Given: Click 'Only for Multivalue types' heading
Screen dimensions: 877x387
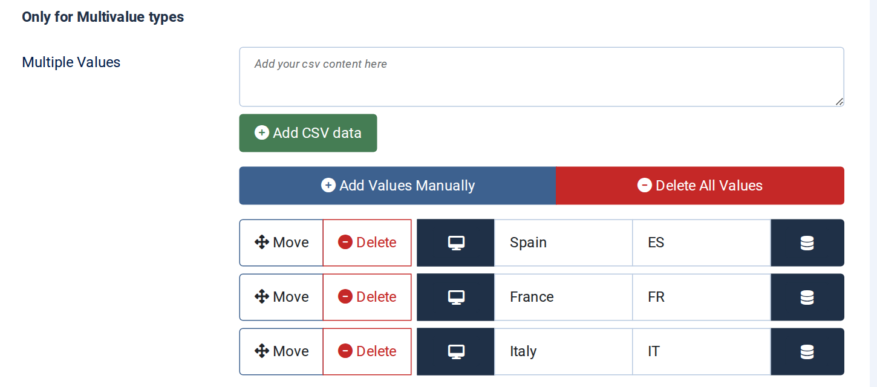Looking at the screenshot, I should pyautogui.click(x=103, y=17).
